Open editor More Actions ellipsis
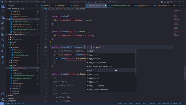186x105 pixels. (183, 6)
